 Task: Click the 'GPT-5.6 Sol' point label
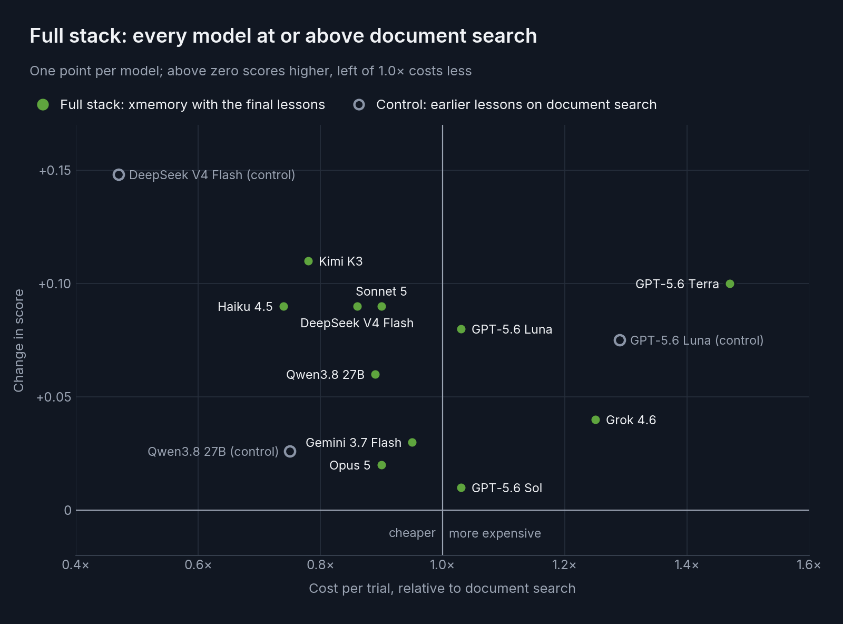click(x=507, y=488)
